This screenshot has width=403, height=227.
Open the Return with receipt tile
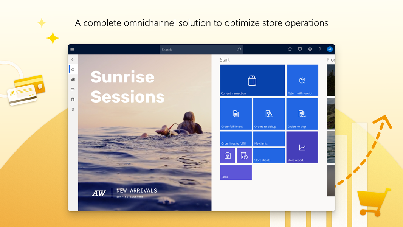(x=302, y=80)
